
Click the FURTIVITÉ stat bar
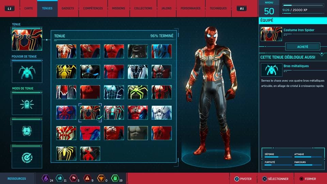(x=278, y=165)
